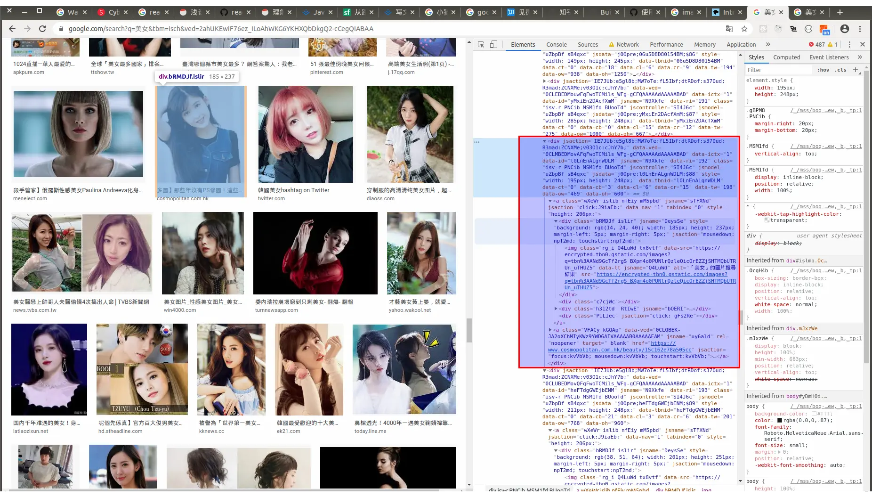Screen dimensions: 872x497
Task: Open the 韓國美女hashtag on Twitter result title
Action: coord(294,190)
